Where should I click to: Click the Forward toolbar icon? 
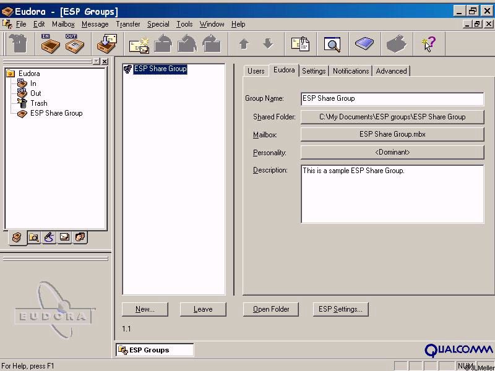(x=211, y=43)
